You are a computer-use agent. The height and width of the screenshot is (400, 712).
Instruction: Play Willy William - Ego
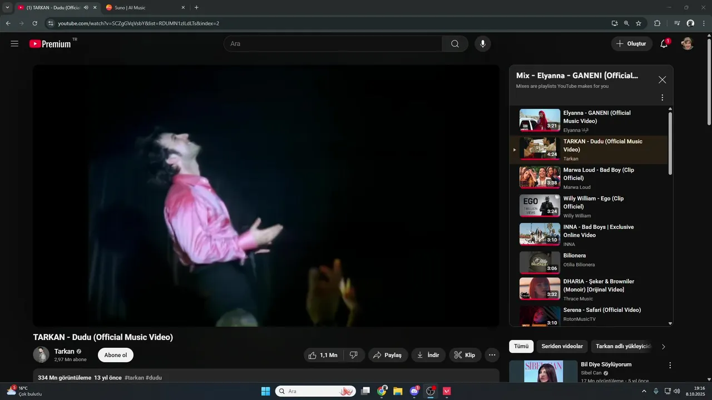(x=589, y=207)
